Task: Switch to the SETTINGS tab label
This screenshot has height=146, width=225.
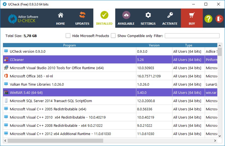Action: tap(148, 24)
